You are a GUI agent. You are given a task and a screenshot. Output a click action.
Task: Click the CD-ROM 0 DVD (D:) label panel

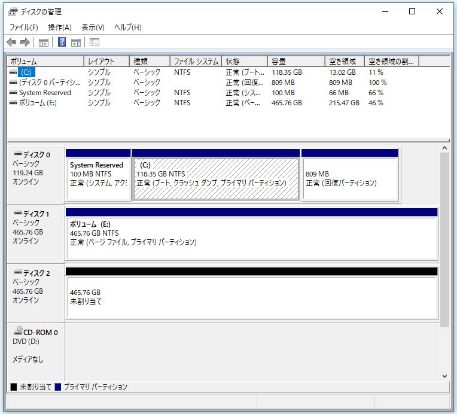tap(35, 352)
